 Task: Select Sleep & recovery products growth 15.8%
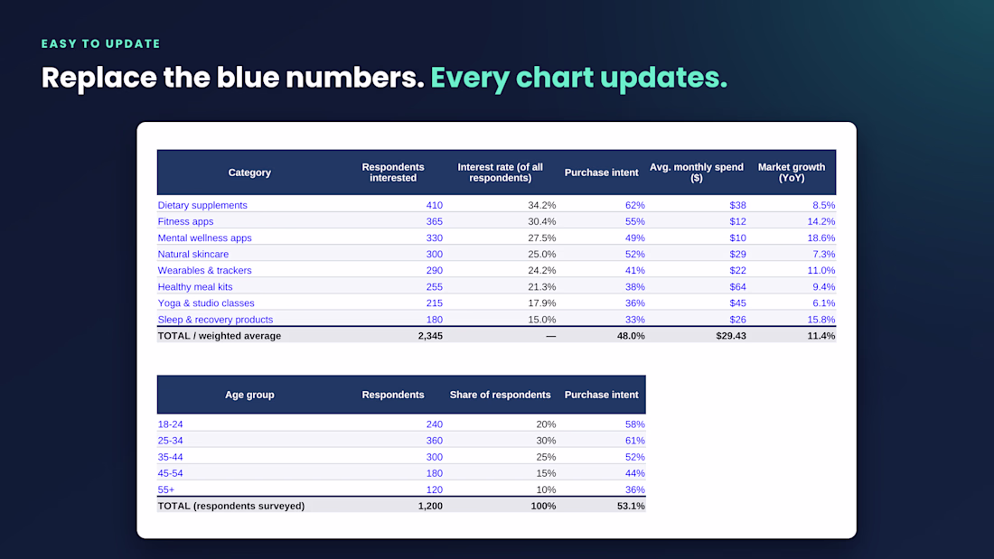click(821, 320)
